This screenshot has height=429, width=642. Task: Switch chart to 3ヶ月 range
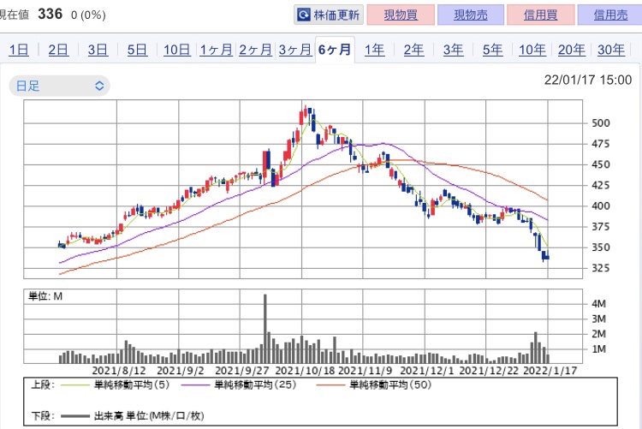tap(295, 50)
